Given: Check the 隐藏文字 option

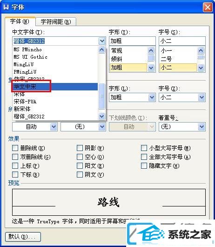Looking at the screenshot, I should coord(144,165).
